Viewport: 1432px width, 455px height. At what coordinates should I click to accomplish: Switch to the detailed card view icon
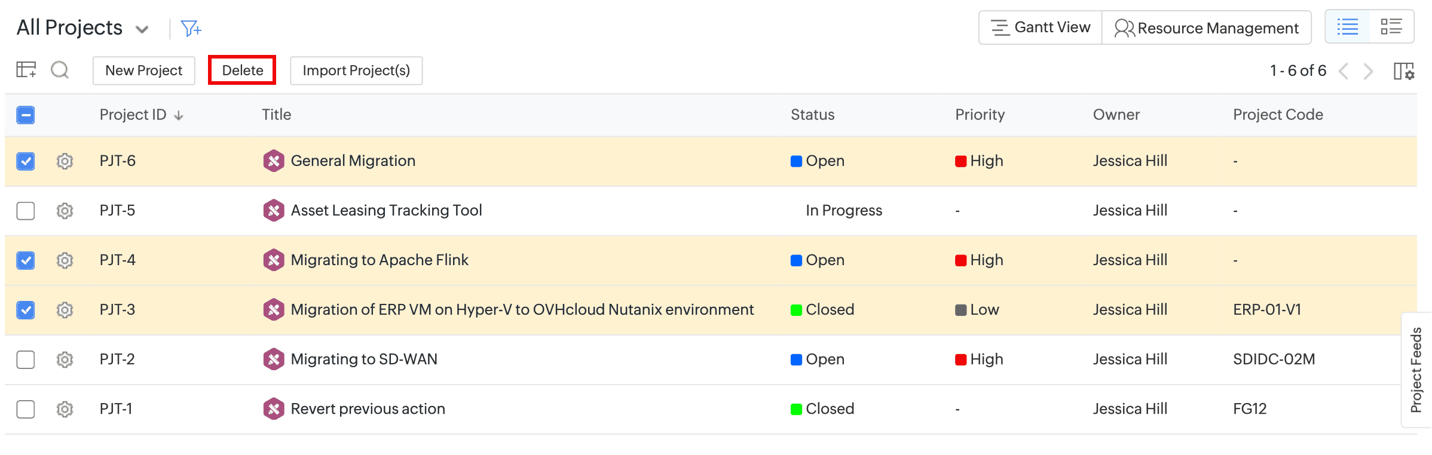1391,27
